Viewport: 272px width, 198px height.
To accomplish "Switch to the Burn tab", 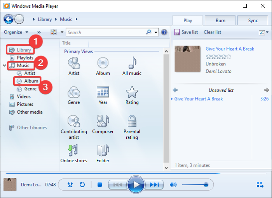I will coord(220,21).
